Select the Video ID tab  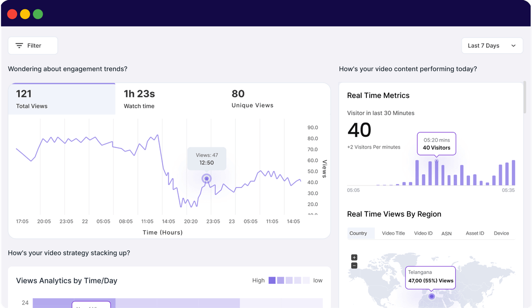click(x=423, y=233)
